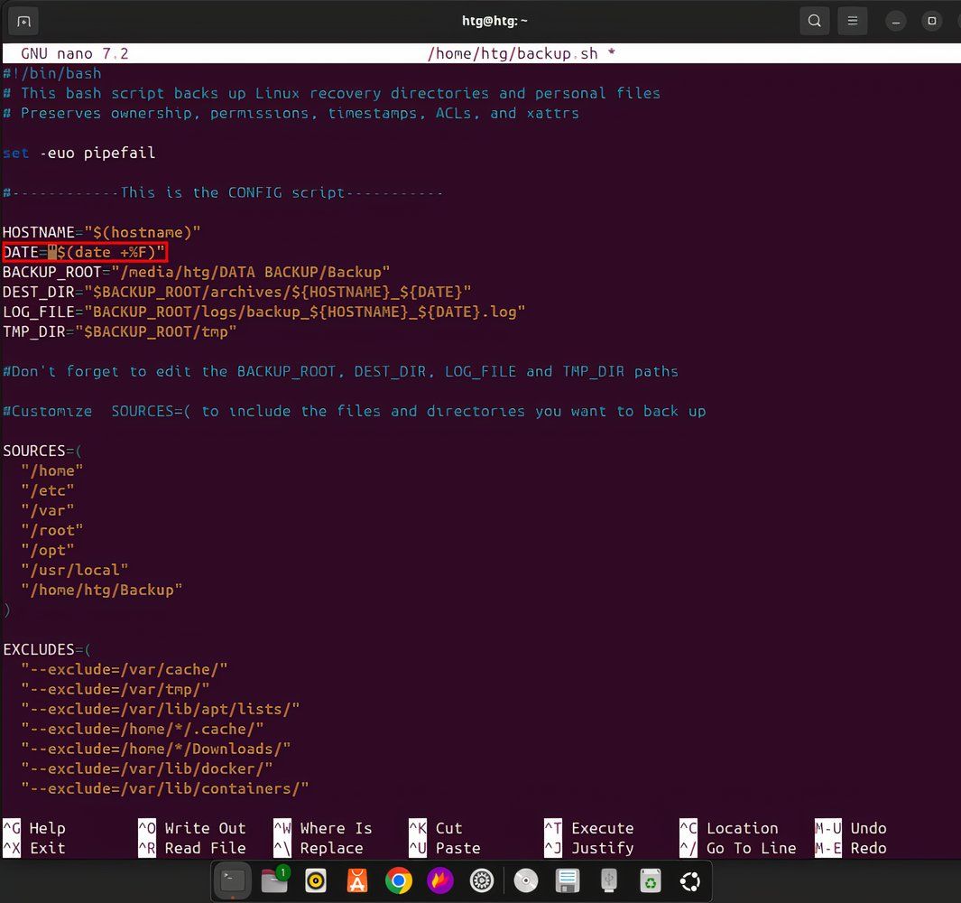Open the Files app from the dock
This screenshot has width=961, height=903.
(x=274, y=880)
